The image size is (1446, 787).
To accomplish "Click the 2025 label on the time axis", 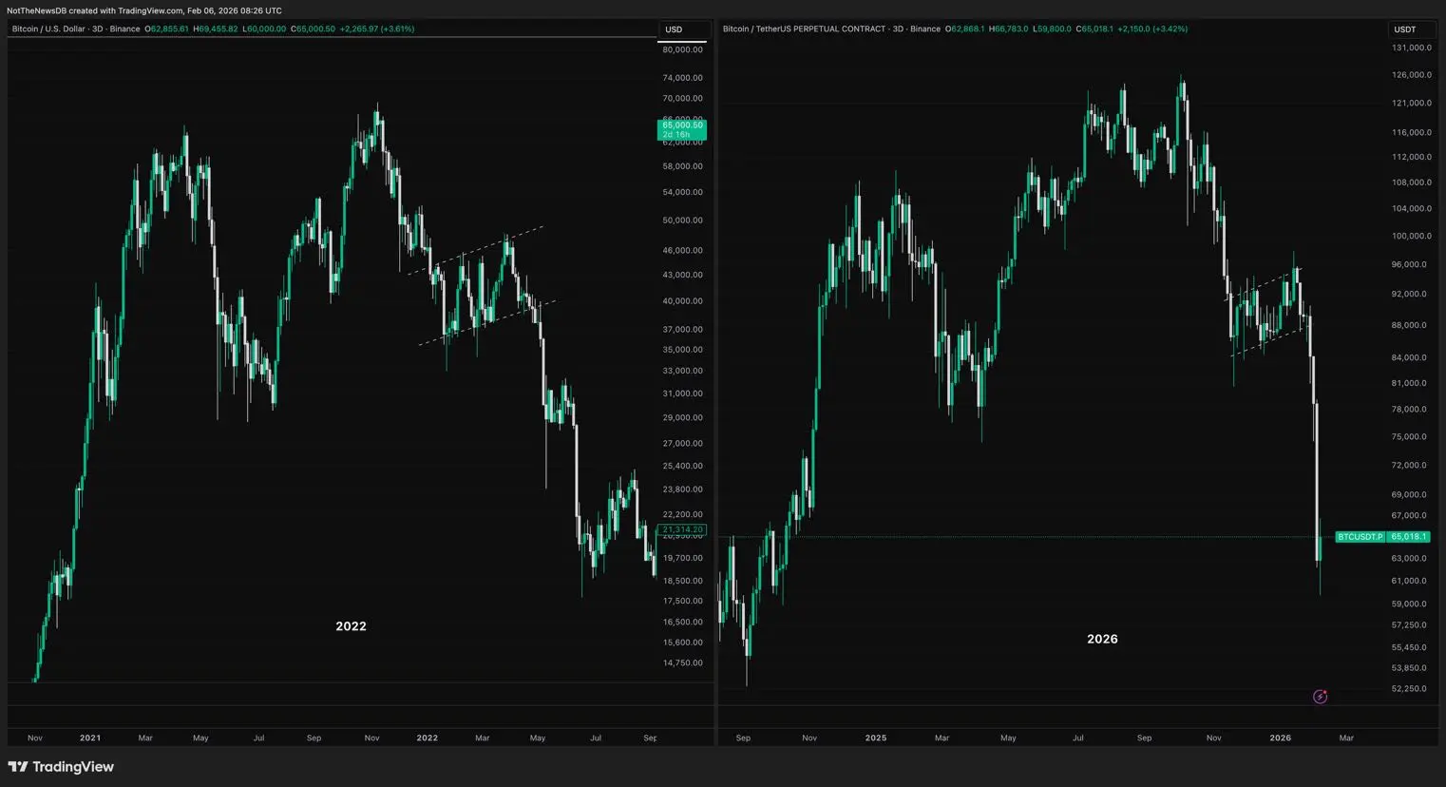I will coord(876,738).
